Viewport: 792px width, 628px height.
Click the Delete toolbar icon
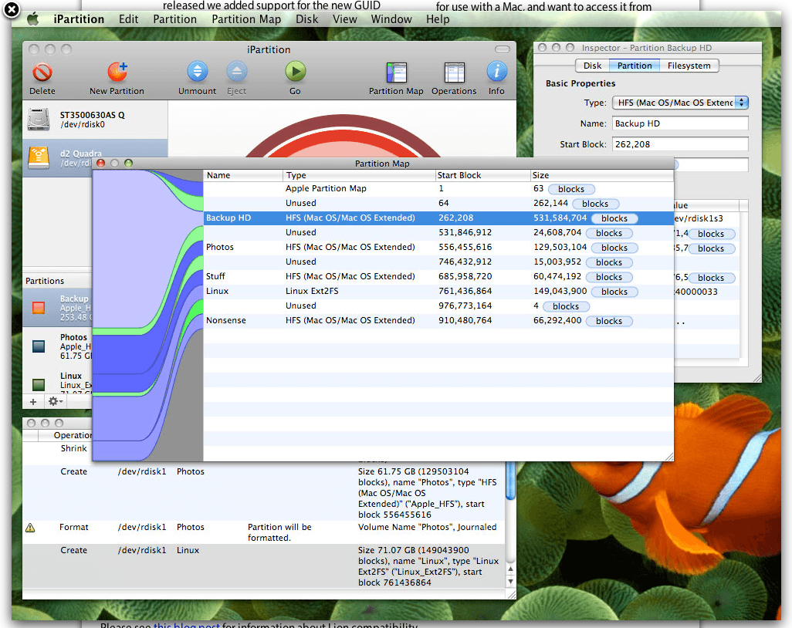42,73
